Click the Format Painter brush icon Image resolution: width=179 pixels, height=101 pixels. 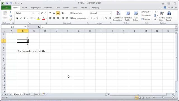click(11, 19)
